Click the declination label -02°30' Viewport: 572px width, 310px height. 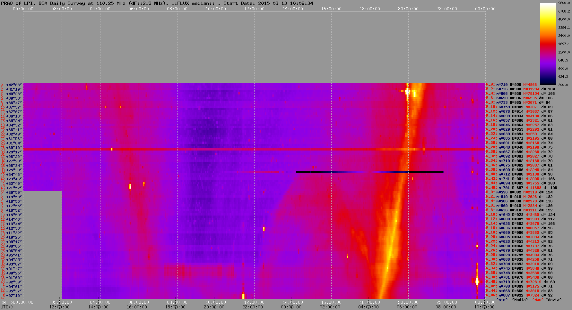pyautogui.click(x=14, y=282)
